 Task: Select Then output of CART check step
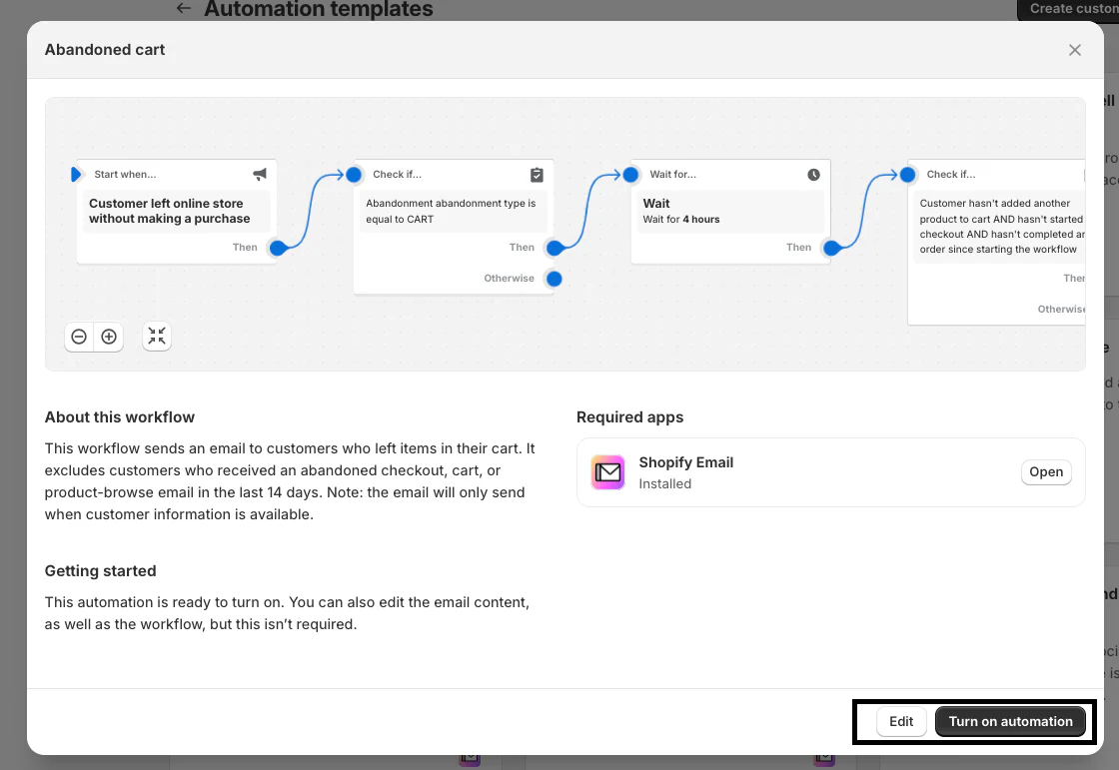coord(554,248)
